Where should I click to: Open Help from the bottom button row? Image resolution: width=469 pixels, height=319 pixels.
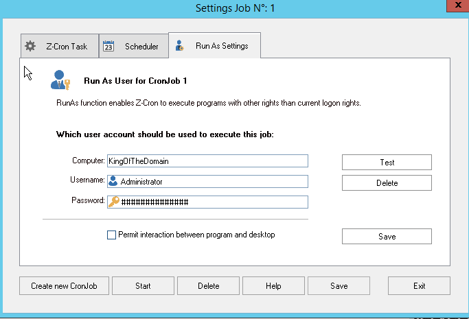pos(273,286)
